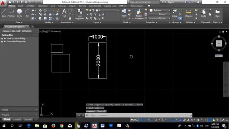Click the TOP face of ViewCube
Screen dimensions: 229x129
[219, 43]
